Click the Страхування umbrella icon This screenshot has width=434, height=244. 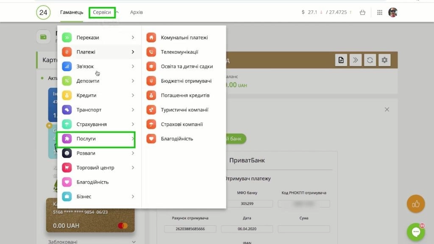(67, 124)
